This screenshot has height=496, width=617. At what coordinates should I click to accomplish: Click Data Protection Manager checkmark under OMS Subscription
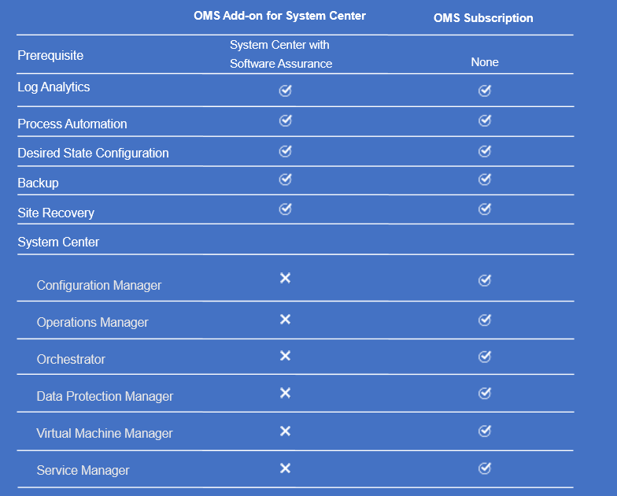485,394
